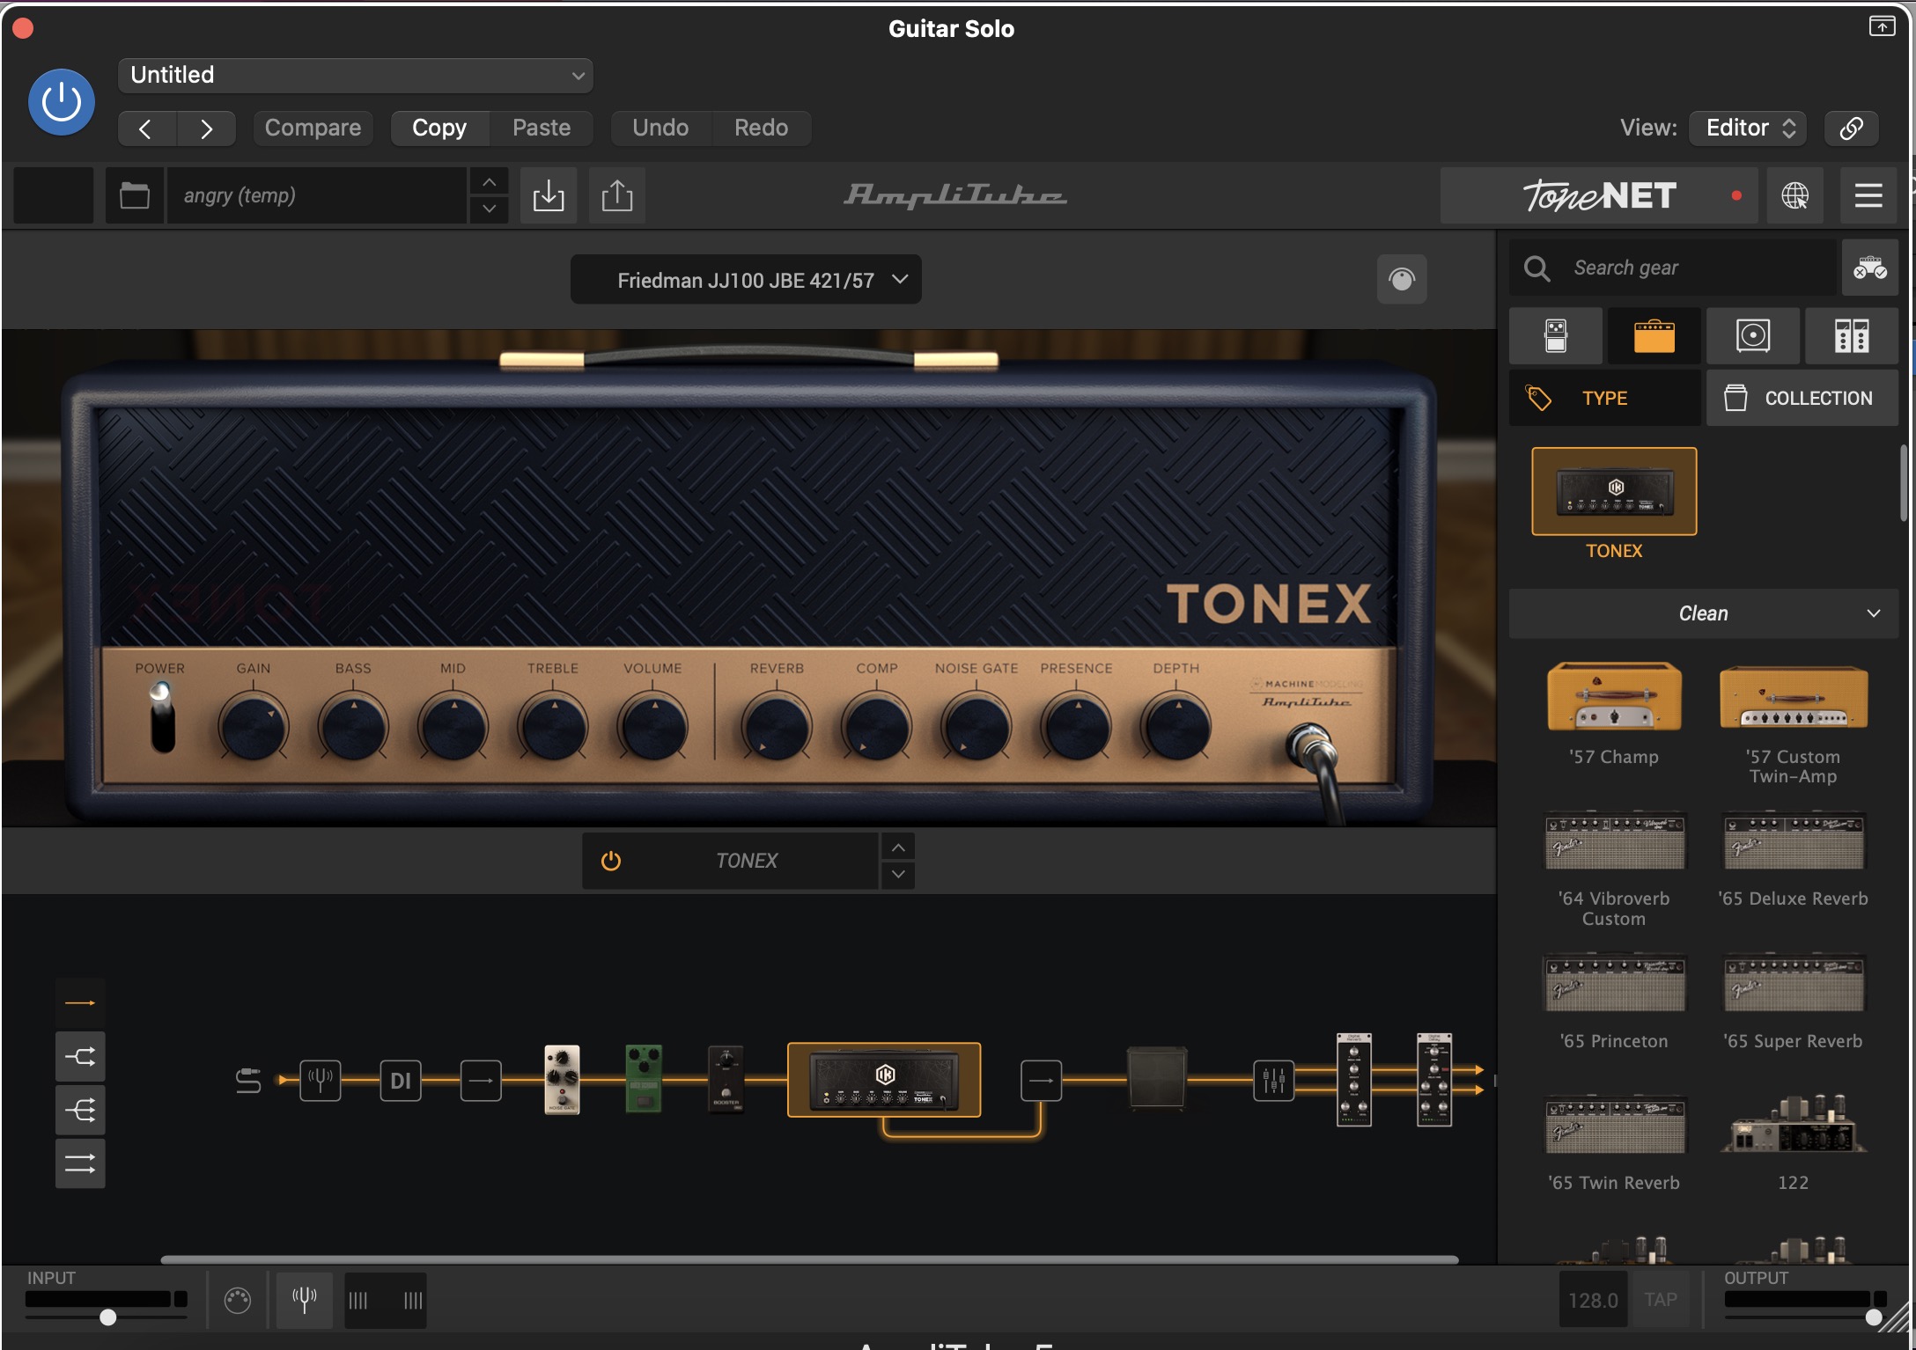Select the '57 Custom Twin-Amp
Viewport: 1916px width, 1350px height.
click(x=1794, y=696)
